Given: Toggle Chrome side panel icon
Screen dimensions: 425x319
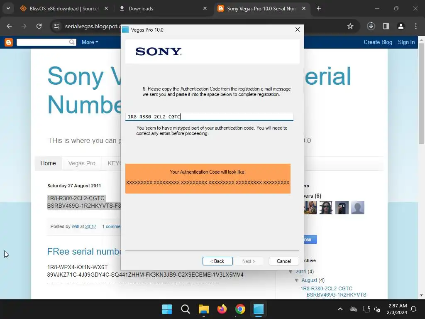Looking at the screenshot, I should [386, 26].
